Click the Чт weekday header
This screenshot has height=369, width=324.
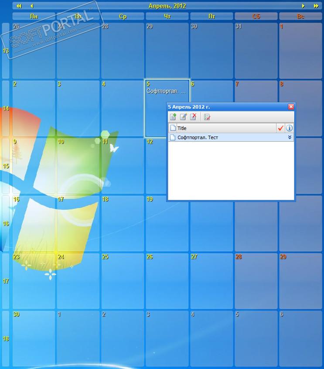tap(167, 16)
